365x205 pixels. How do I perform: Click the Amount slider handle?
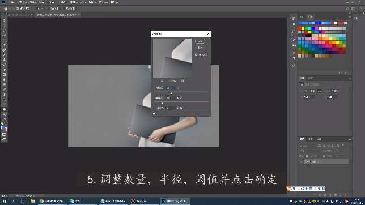pyautogui.click(x=171, y=93)
